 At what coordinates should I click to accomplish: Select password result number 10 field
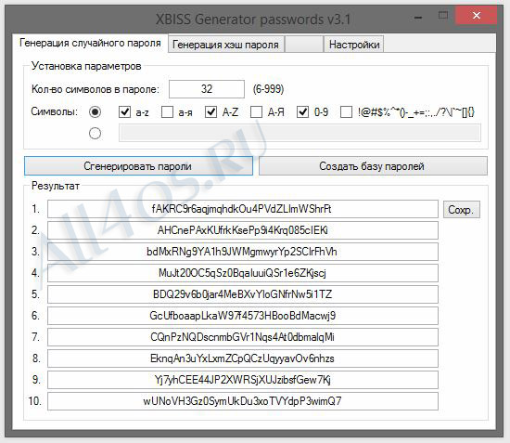tap(243, 401)
